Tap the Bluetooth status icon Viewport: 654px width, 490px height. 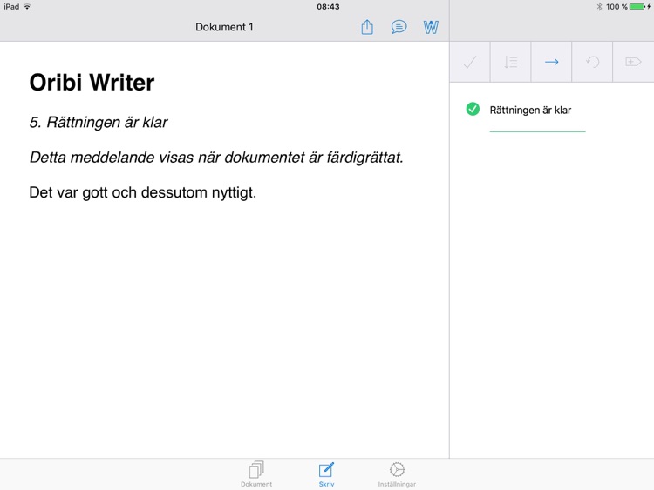(599, 7)
